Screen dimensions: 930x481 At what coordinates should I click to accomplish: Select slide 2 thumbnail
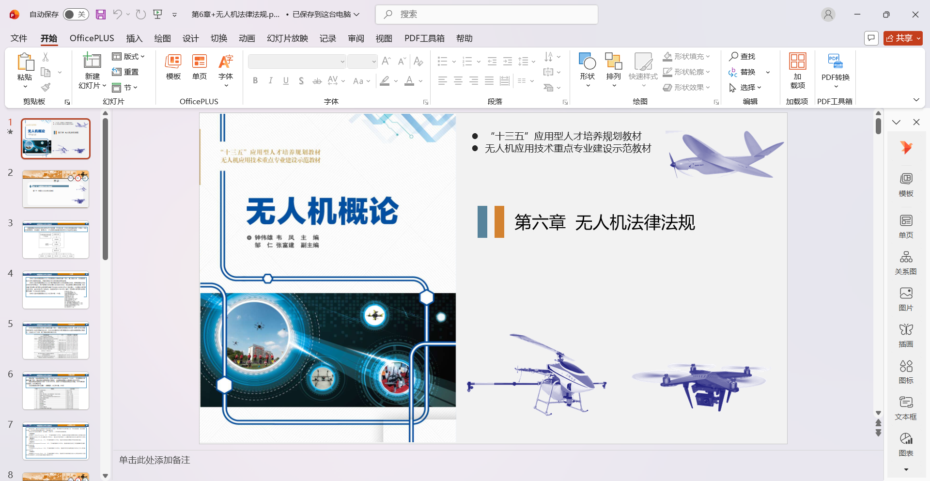tap(56, 189)
